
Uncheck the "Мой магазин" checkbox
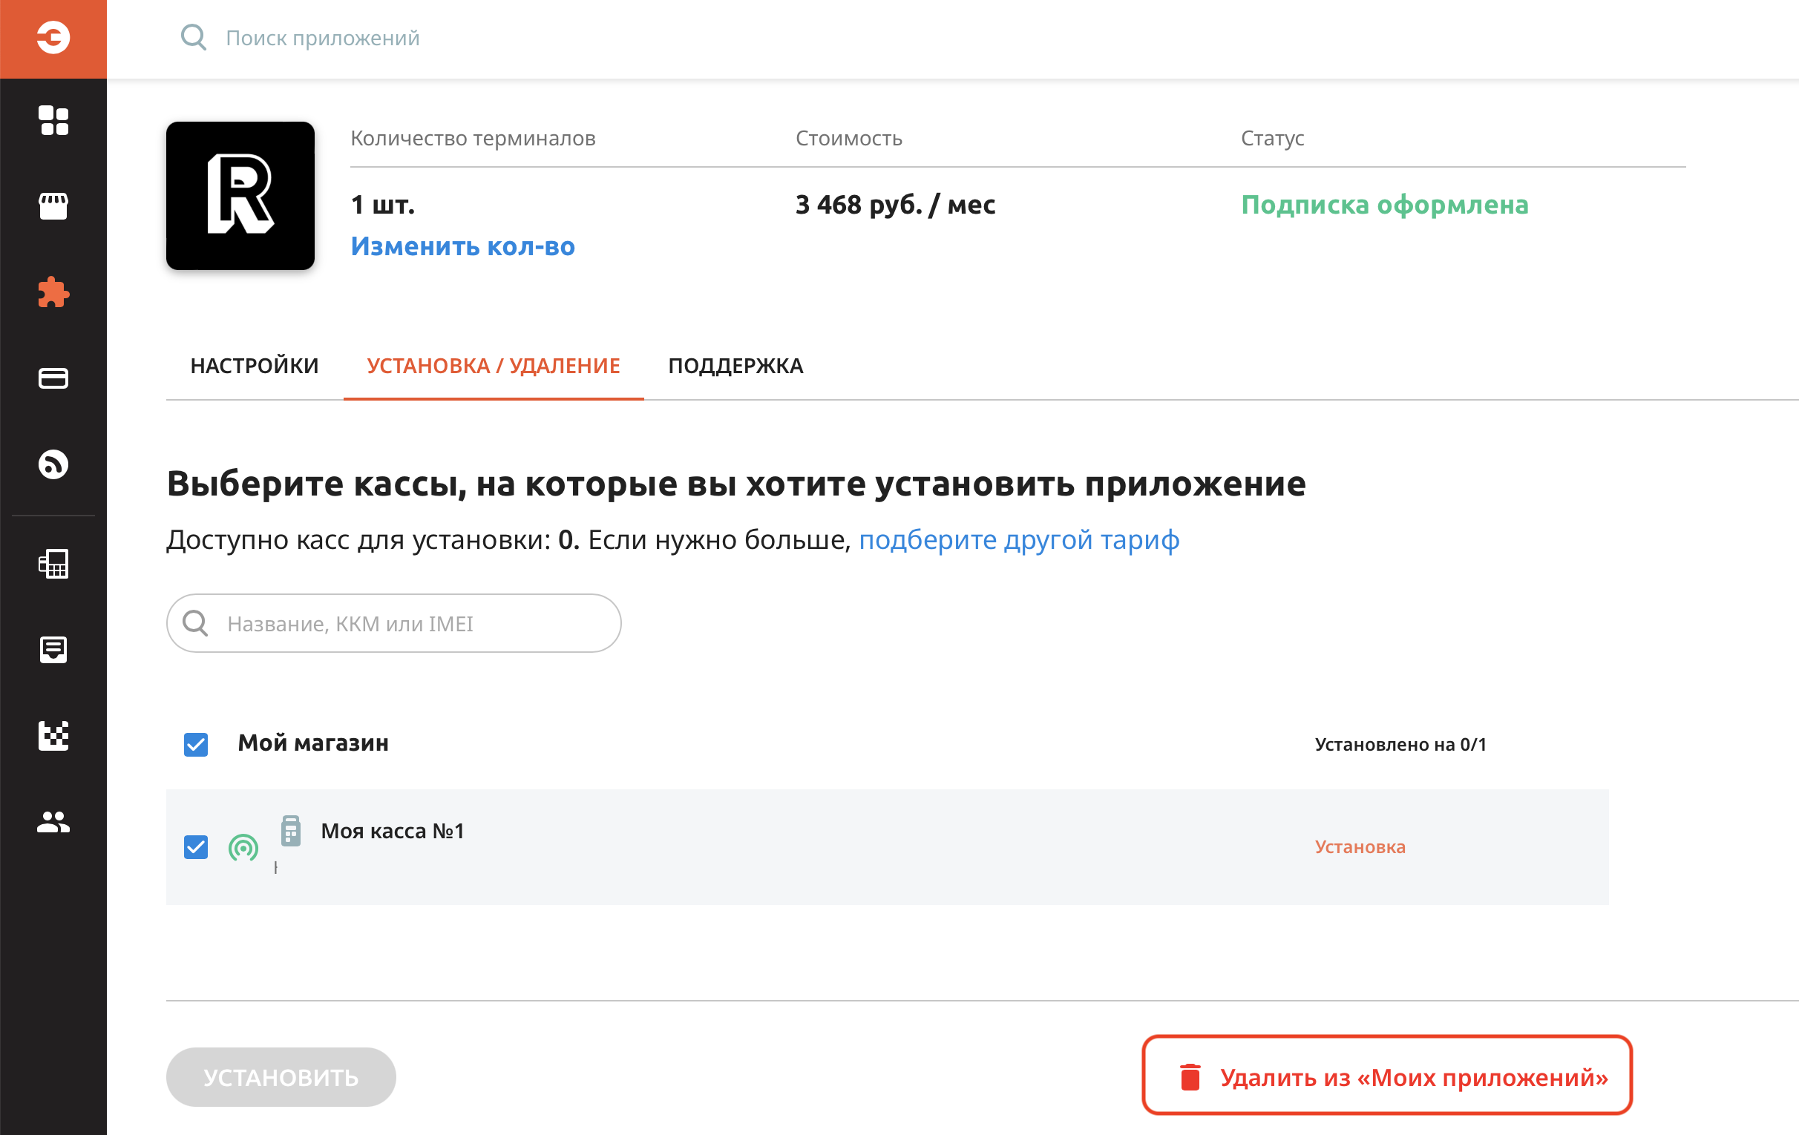(x=196, y=745)
